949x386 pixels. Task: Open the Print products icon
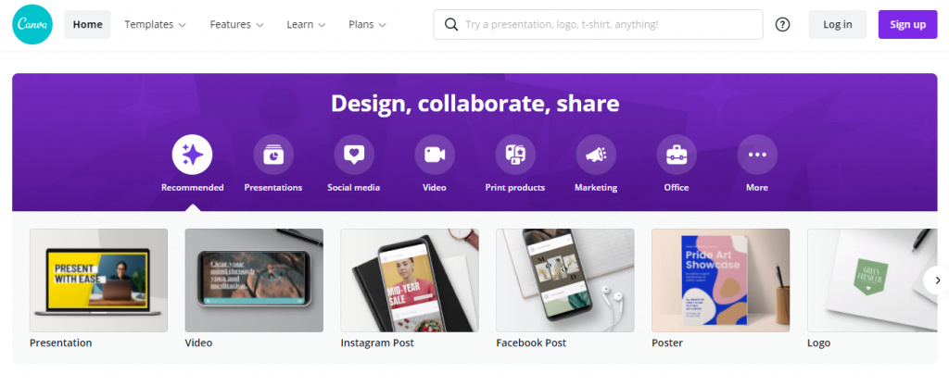tap(515, 155)
